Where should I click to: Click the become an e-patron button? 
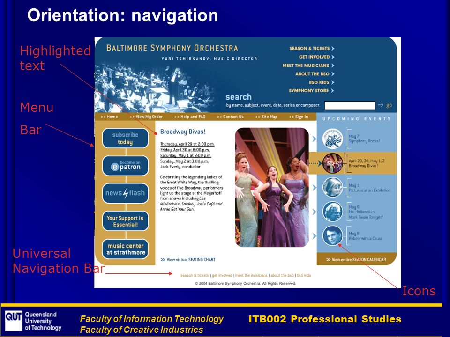coord(126,166)
